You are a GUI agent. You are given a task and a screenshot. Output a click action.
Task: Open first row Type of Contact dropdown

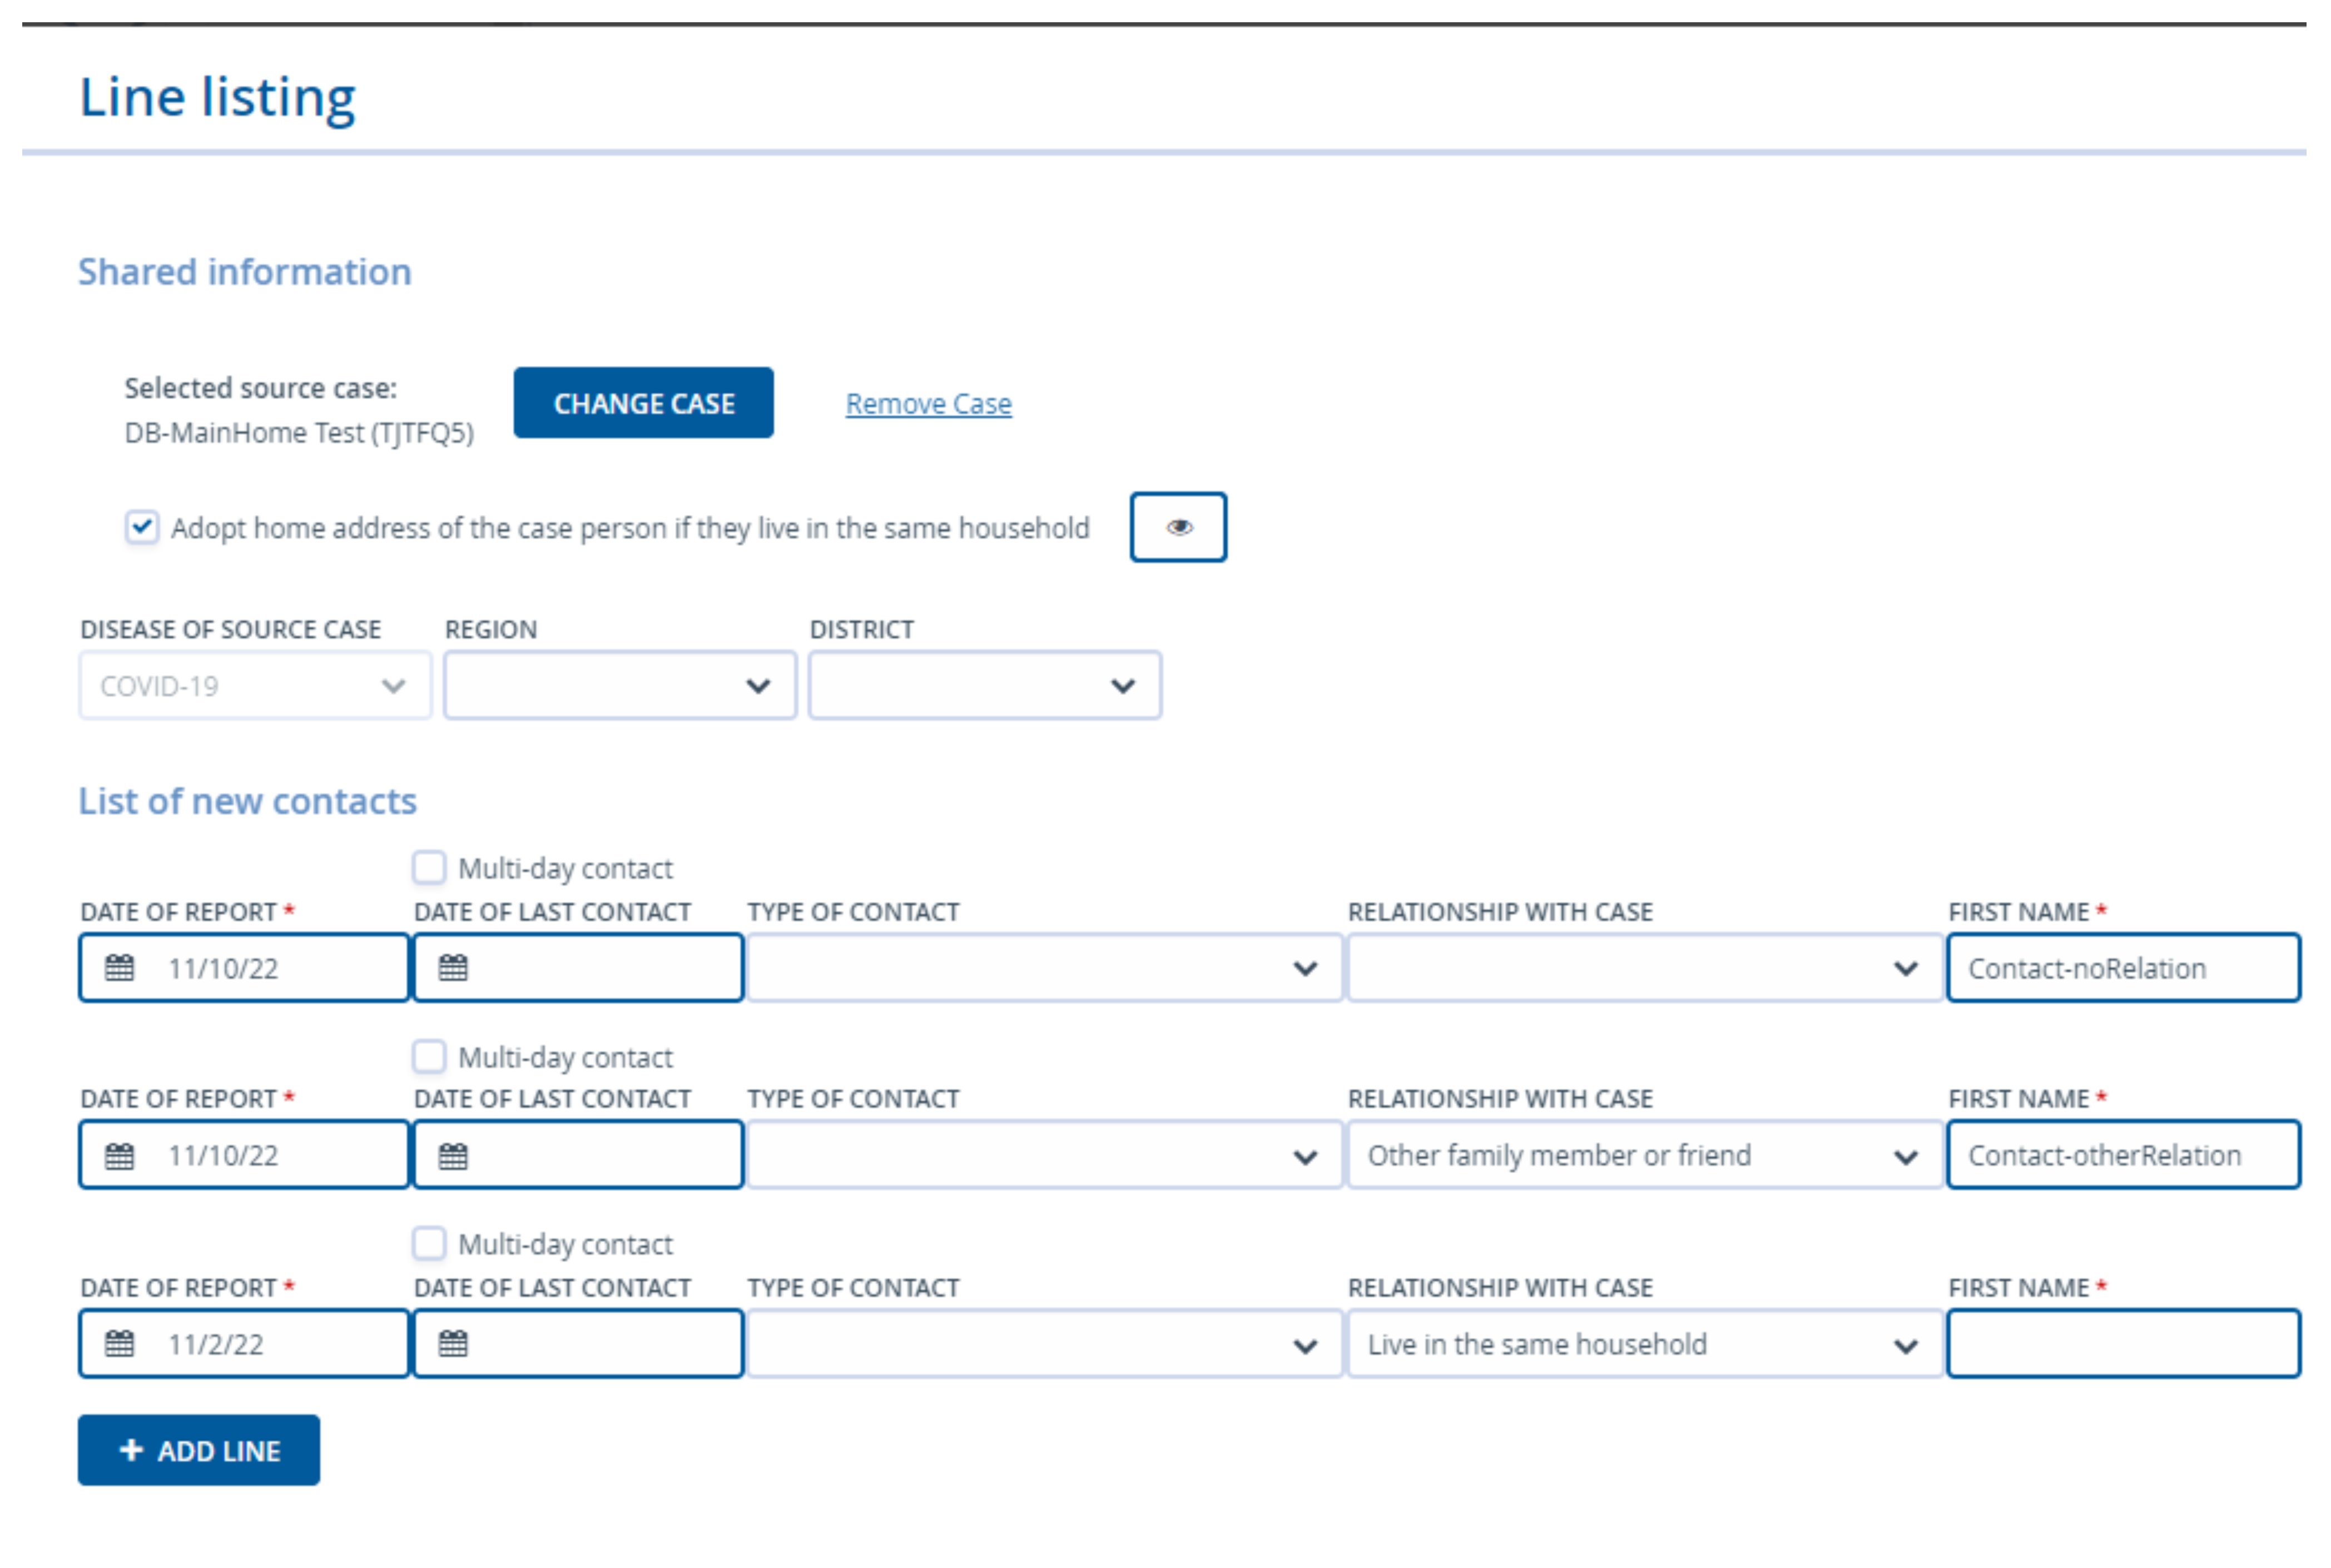[1043, 968]
